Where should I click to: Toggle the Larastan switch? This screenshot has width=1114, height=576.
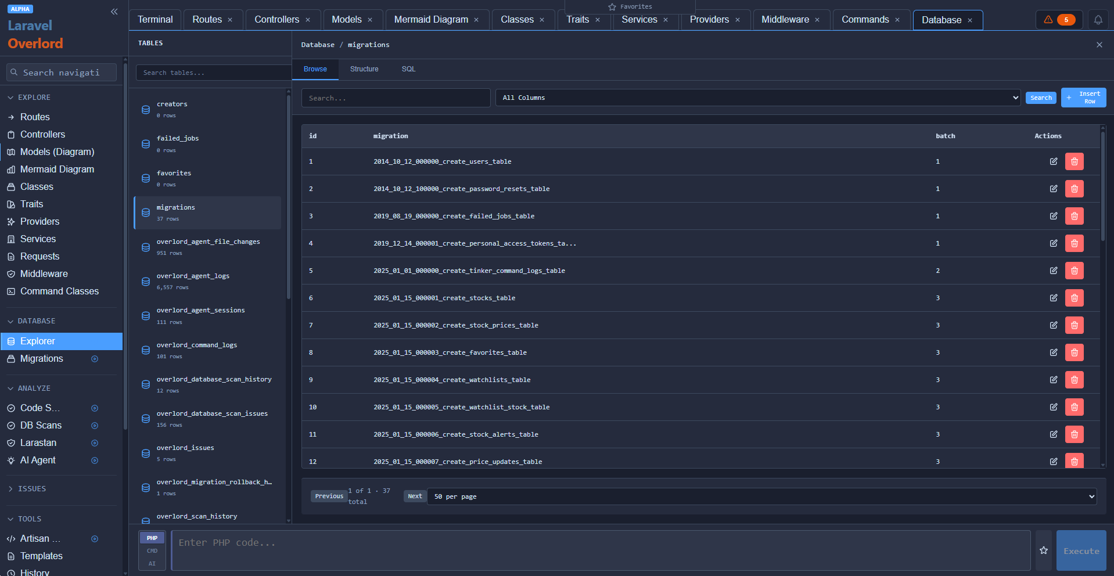95,442
